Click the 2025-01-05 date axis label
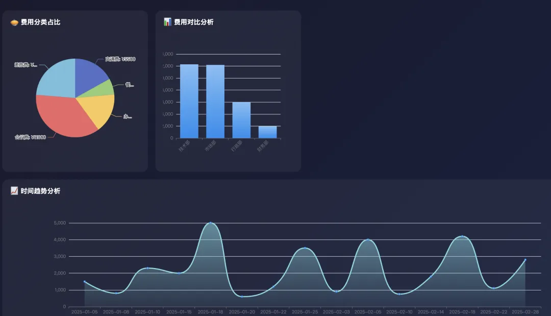This screenshot has width=551, height=316. (84, 312)
